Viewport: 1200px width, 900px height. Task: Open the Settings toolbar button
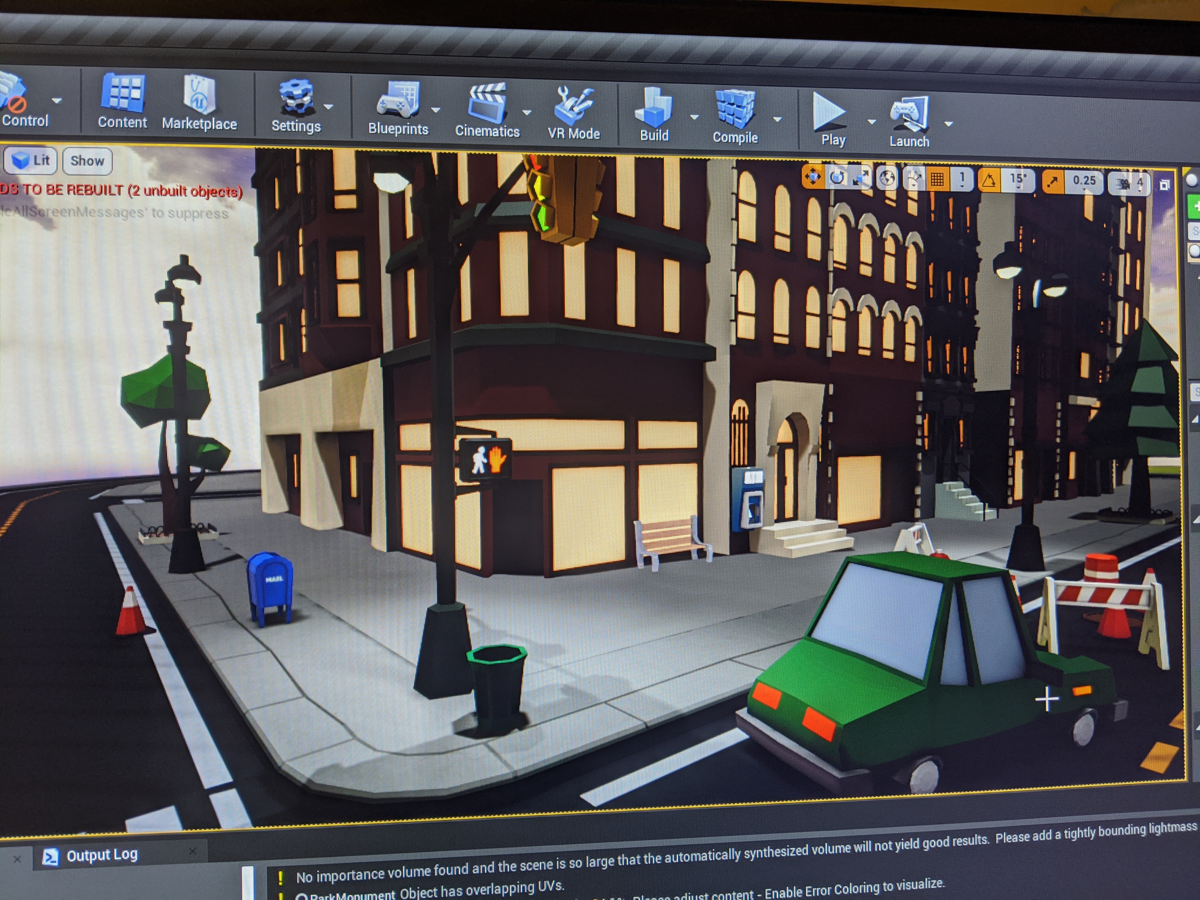coord(296,106)
